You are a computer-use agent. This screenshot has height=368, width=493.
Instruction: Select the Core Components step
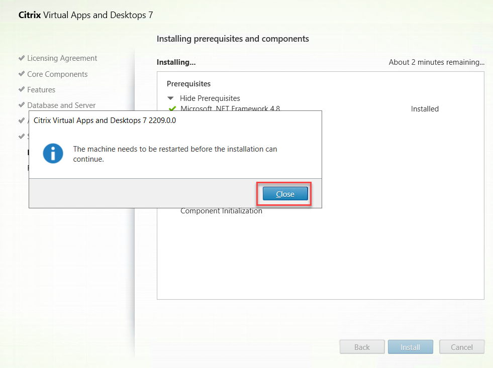pos(57,74)
